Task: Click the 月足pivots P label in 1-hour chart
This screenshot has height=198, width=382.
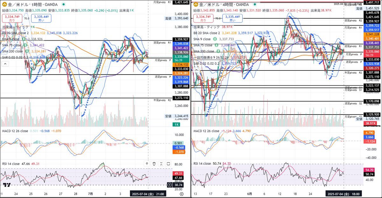Action: [163, 60]
